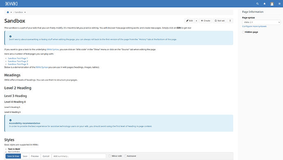Screen dimensions: 283x160
Task: Click the XWiki Syntax link in the demonstration sentence
Action: coord(42,67)
